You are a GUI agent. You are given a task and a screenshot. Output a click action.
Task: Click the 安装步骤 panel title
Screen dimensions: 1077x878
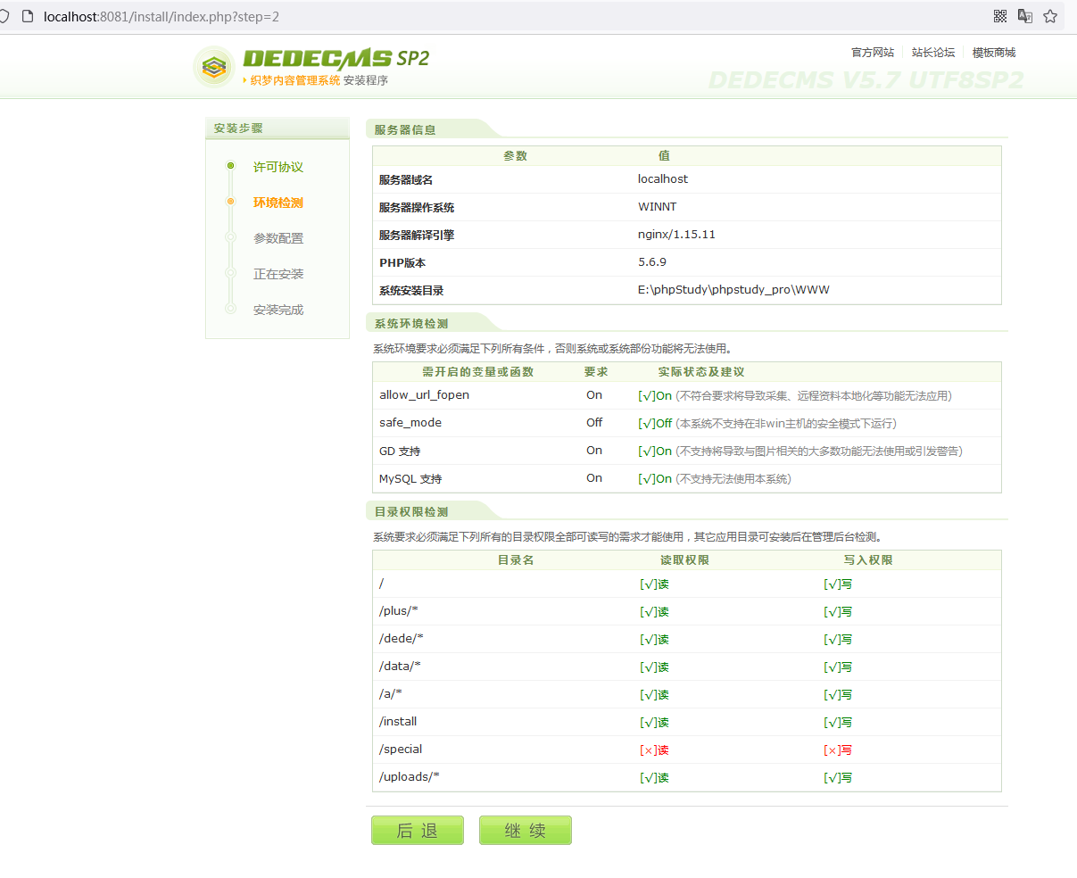coord(238,128)
